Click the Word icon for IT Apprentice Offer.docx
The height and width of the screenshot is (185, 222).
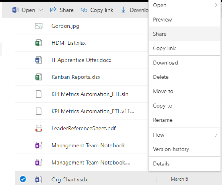click(39, 60)
